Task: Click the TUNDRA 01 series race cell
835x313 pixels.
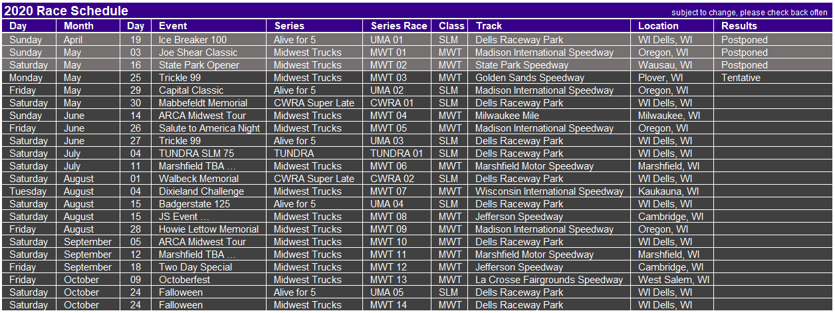Action: 398,154
